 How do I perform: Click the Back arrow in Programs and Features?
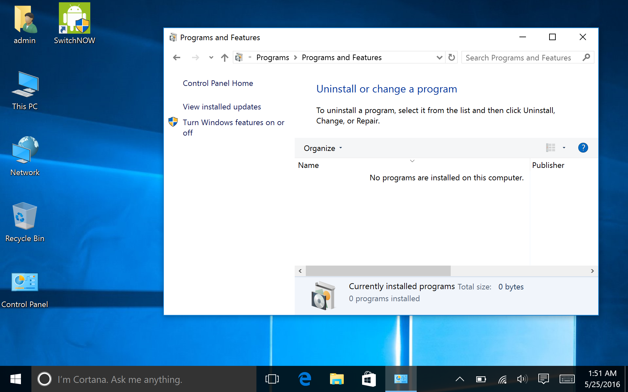coord(177,58)
